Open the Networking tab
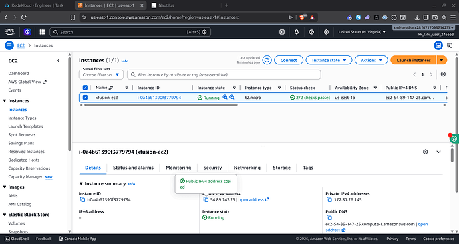Screen dimensions: 459x244 click(247, 168)
